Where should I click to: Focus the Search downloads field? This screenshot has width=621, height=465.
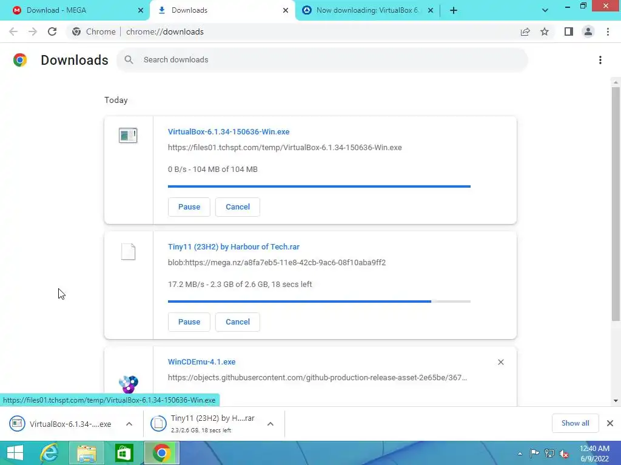pos(322,60)
